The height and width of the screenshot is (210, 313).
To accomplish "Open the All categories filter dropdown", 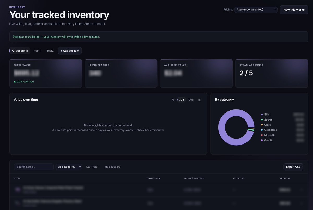I will 69,167.
